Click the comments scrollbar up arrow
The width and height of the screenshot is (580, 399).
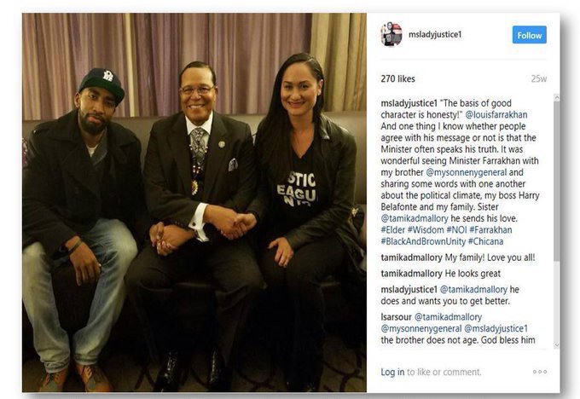click(x=557, y=98)
